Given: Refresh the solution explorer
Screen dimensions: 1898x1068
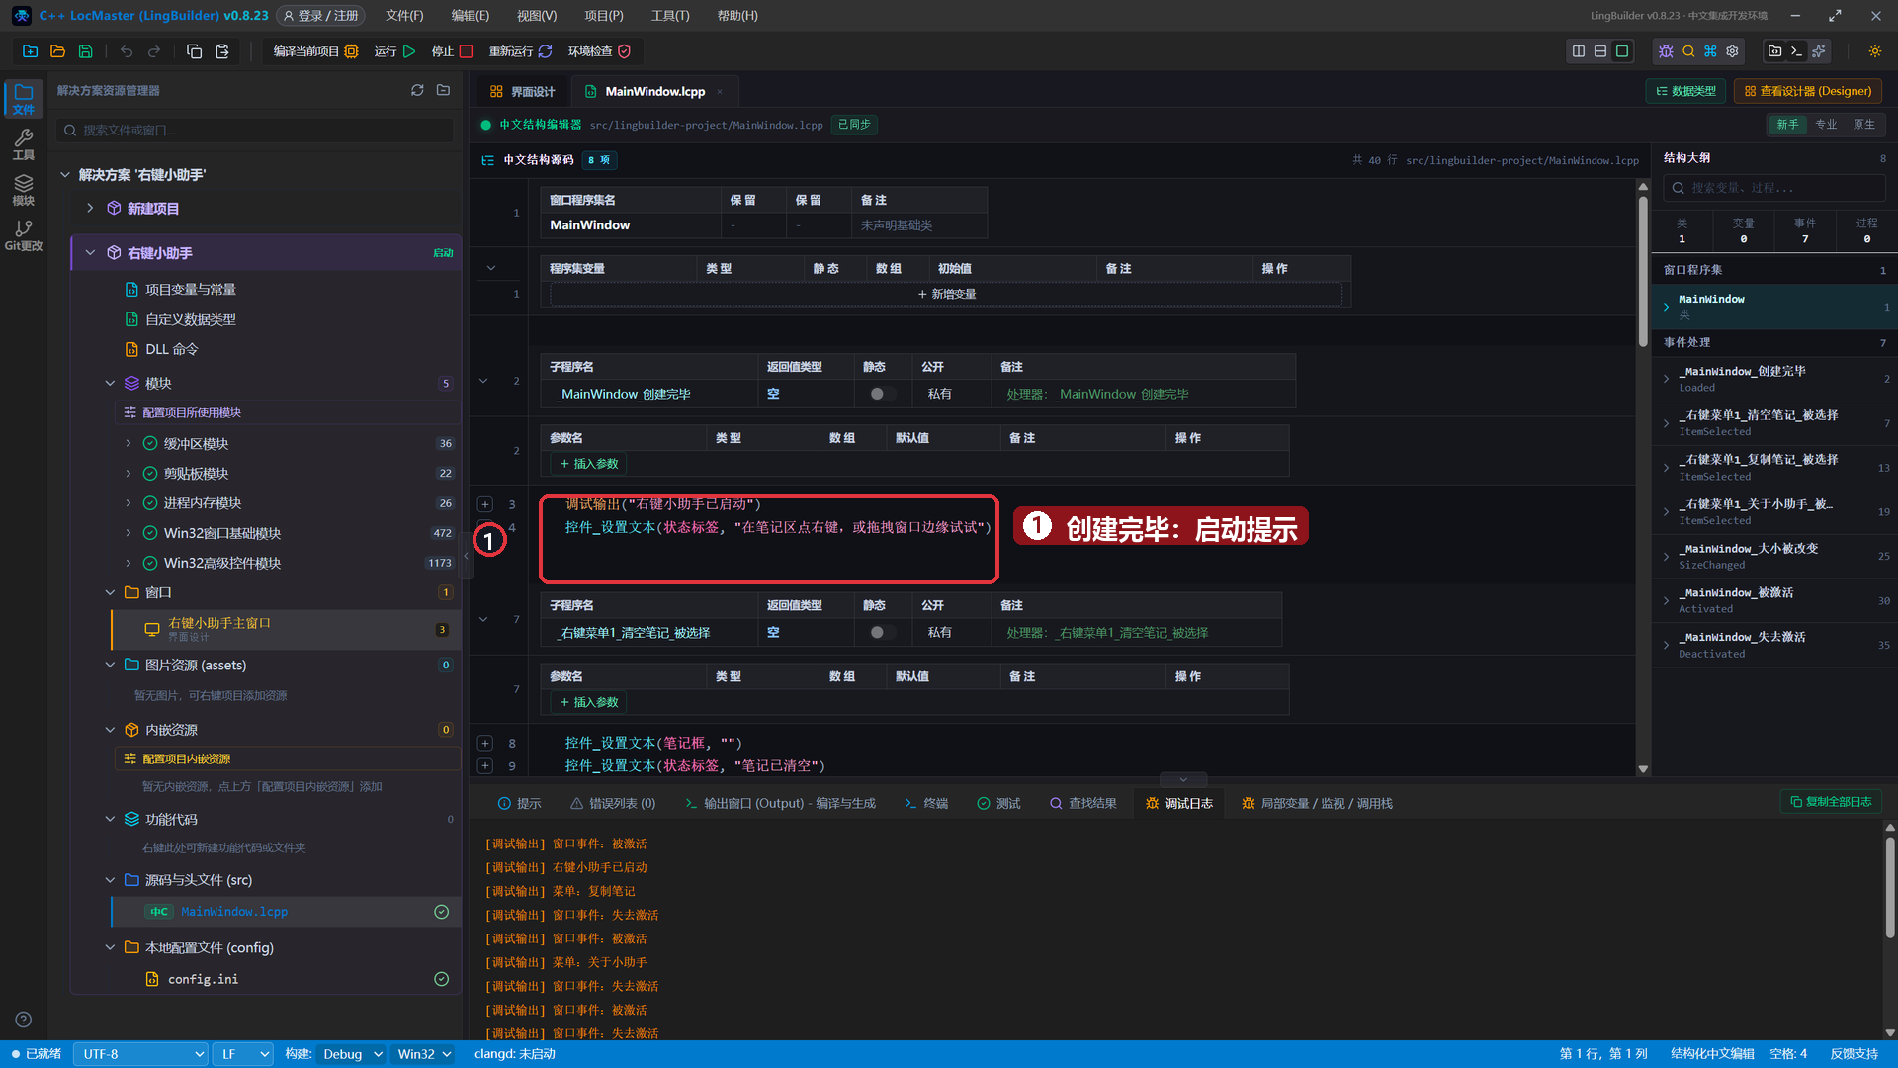Looking at the screenshot, I should pyautogui.click(x=417, y=90).
